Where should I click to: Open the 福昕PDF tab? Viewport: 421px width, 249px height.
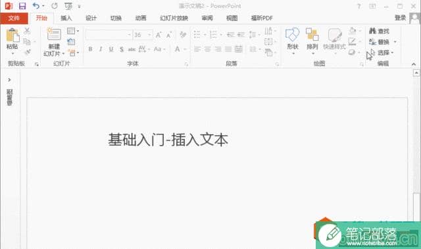pos(262,18)
